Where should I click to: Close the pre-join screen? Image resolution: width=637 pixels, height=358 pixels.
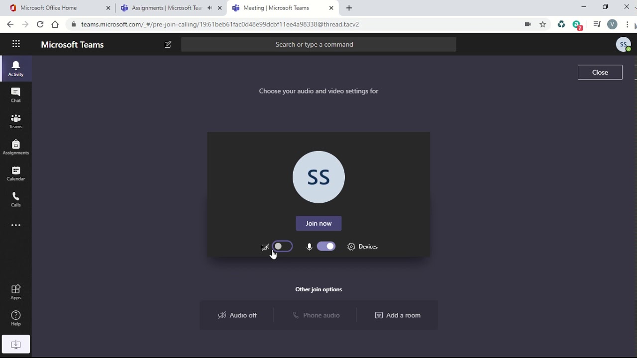[600, 72]
